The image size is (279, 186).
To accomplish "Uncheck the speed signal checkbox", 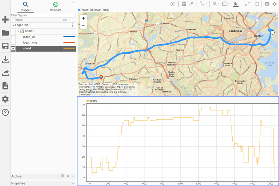I will pyautogui.click(x=13, y=49).
